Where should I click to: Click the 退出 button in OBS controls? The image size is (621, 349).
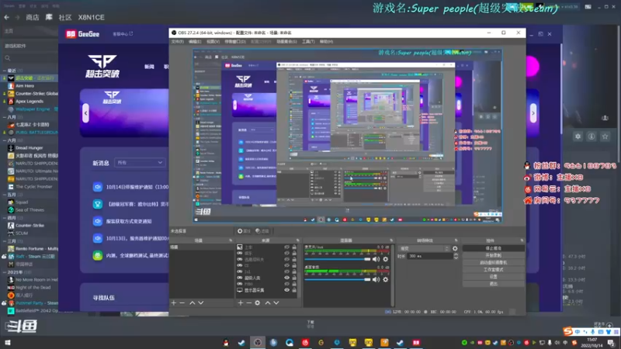pos(494,284)
